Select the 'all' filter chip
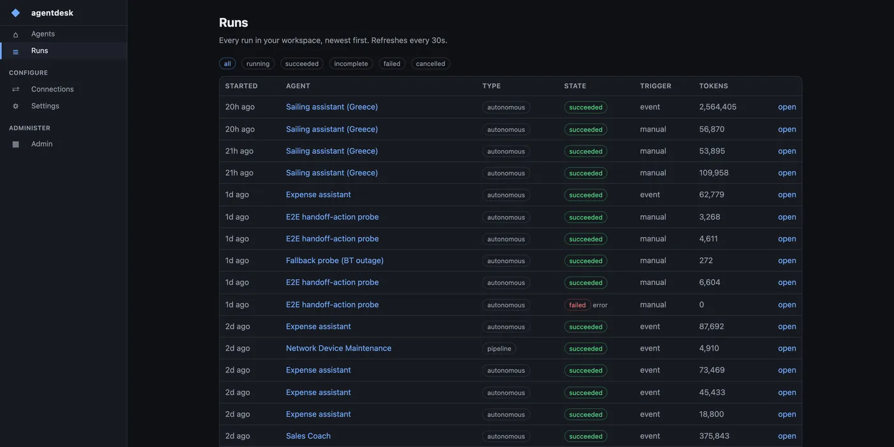Viewport: 894px width, 447px height. click(227, 64)
